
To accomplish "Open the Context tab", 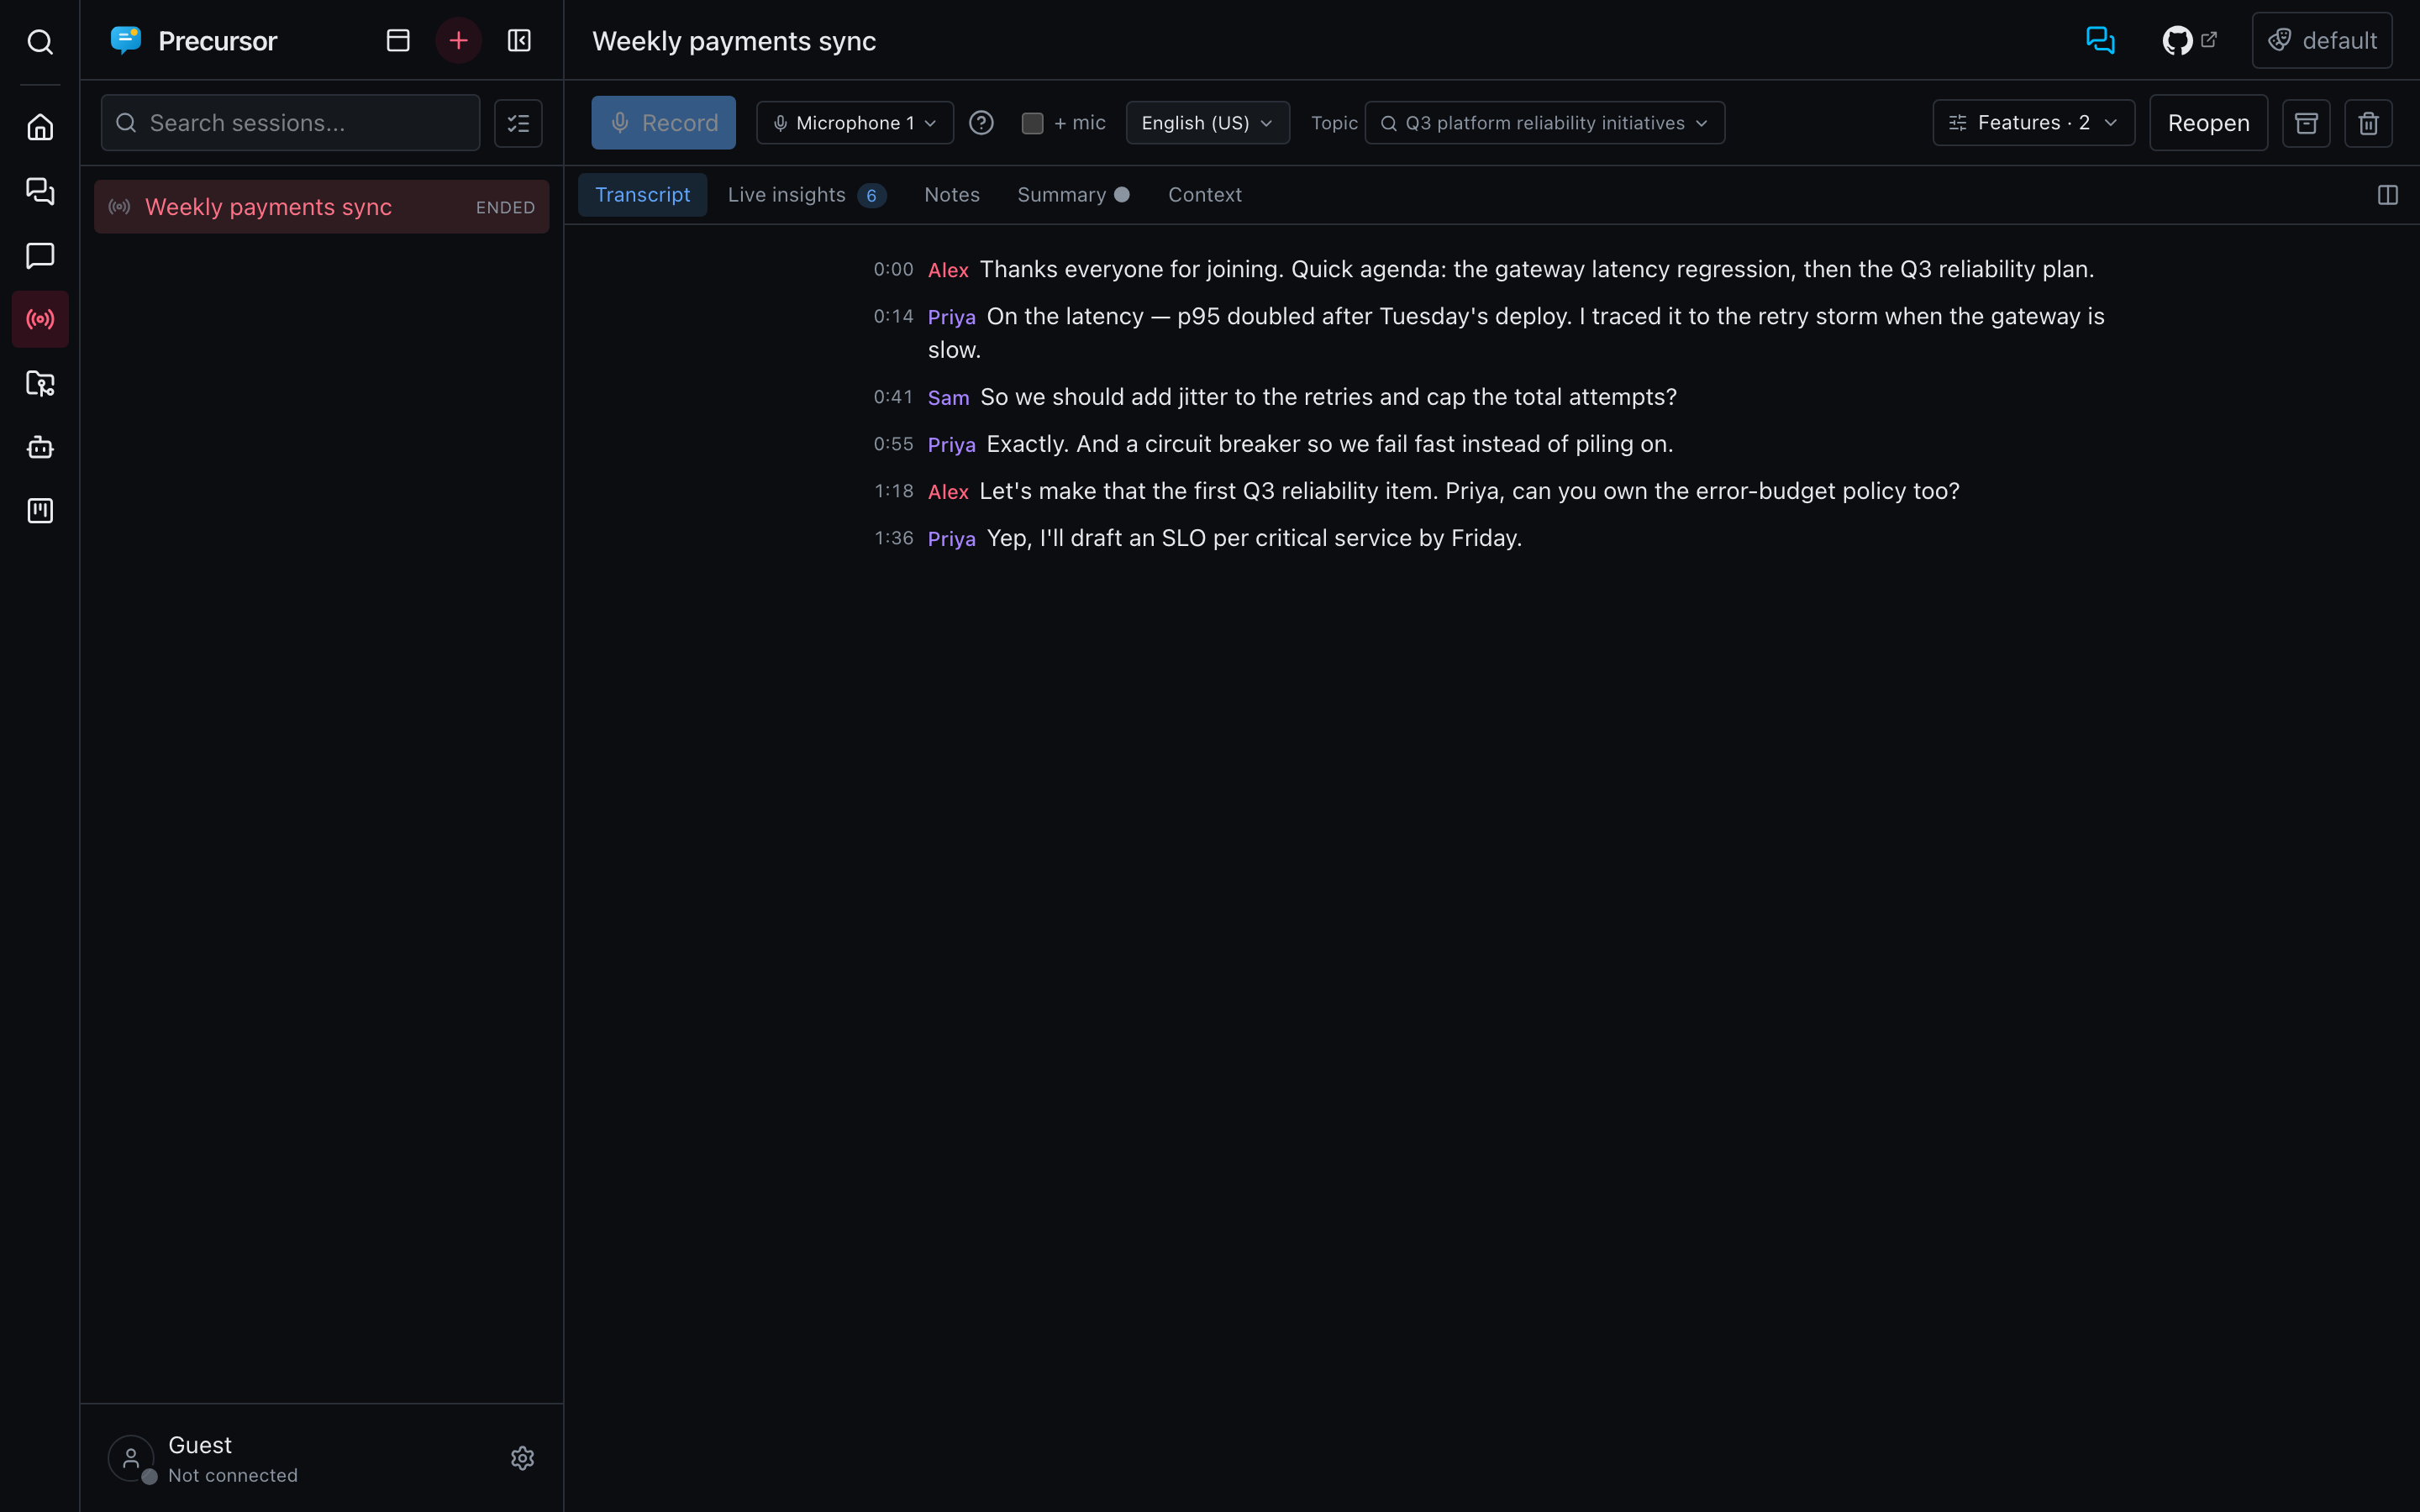I will point(1204,195).
